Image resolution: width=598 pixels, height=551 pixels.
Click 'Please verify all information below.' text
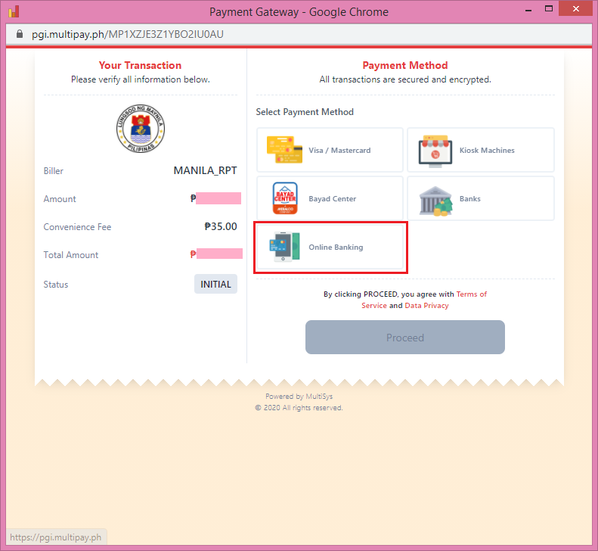point(141,79)
